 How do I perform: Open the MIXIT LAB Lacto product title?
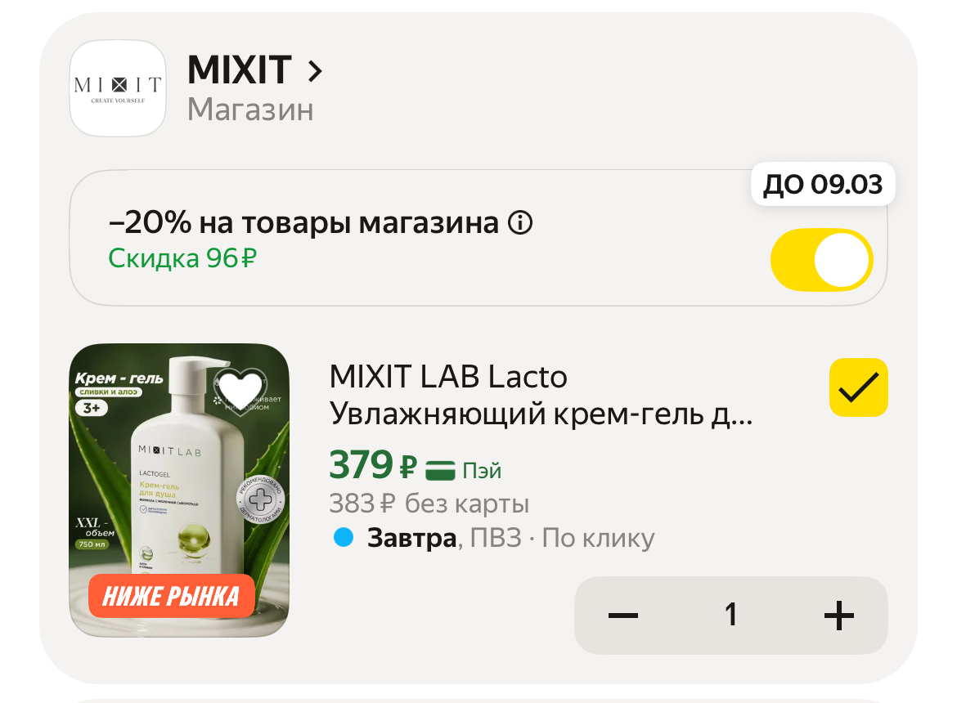[540, 396]
